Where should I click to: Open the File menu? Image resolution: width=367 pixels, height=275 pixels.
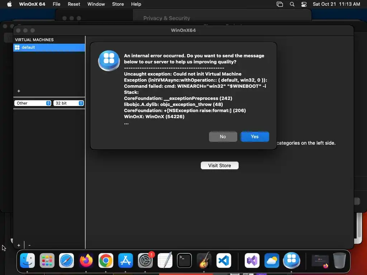[56, 4]
